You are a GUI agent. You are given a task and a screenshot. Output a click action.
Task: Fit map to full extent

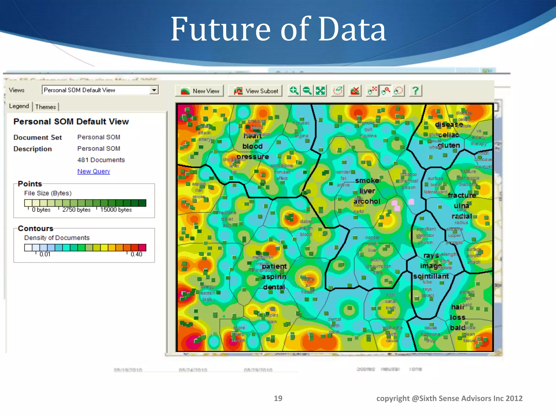[320, 91]
